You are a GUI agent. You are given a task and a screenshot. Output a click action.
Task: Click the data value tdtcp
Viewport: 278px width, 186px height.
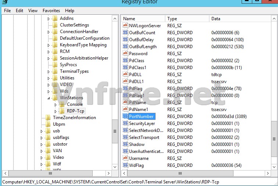click(217, 75)
